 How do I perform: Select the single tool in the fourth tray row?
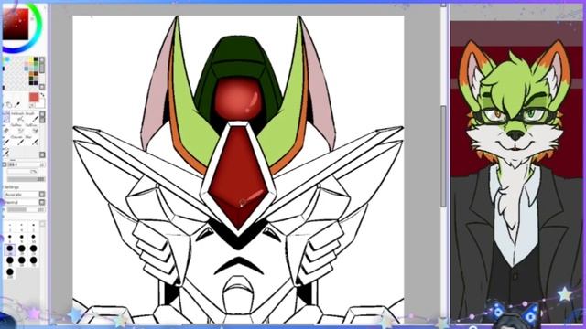(6, 153)
